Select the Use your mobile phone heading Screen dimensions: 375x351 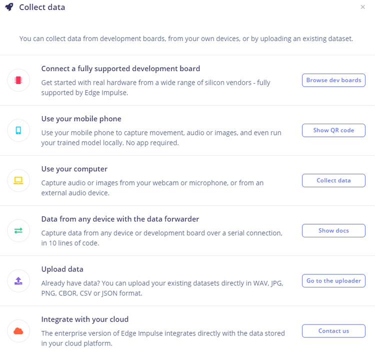[x=81, y=119]
